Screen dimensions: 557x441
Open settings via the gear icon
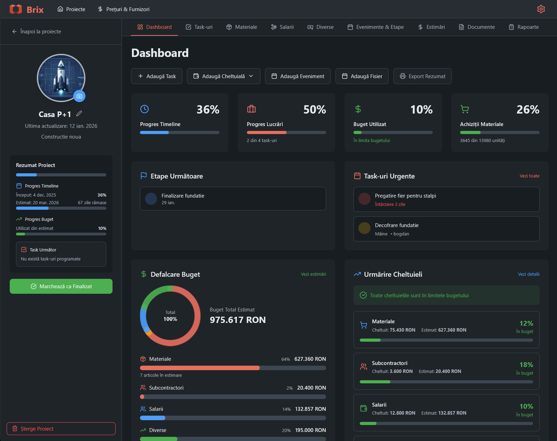point(541,9)
